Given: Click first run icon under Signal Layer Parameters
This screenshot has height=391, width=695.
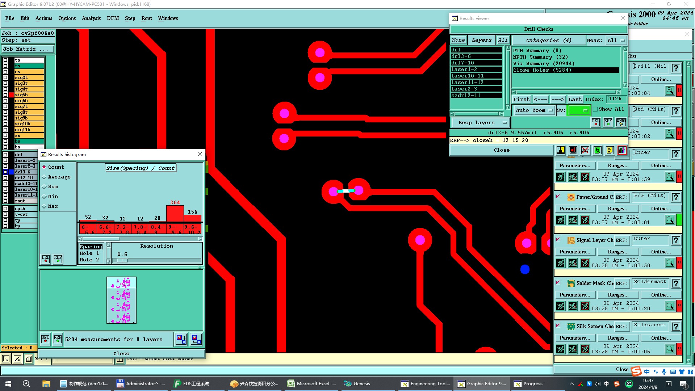Looking at the screenshot, I should point(561,263).
